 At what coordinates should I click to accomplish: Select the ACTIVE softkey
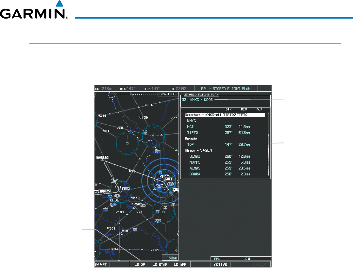pos(220,264)
